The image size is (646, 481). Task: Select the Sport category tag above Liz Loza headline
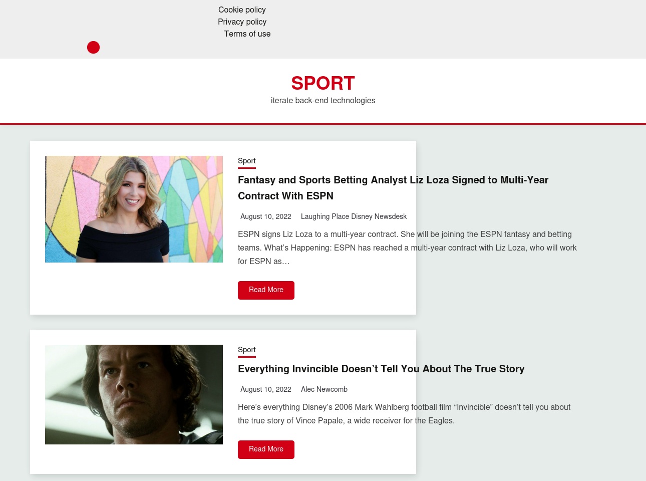pyautogui.click(x=247, y=161)
